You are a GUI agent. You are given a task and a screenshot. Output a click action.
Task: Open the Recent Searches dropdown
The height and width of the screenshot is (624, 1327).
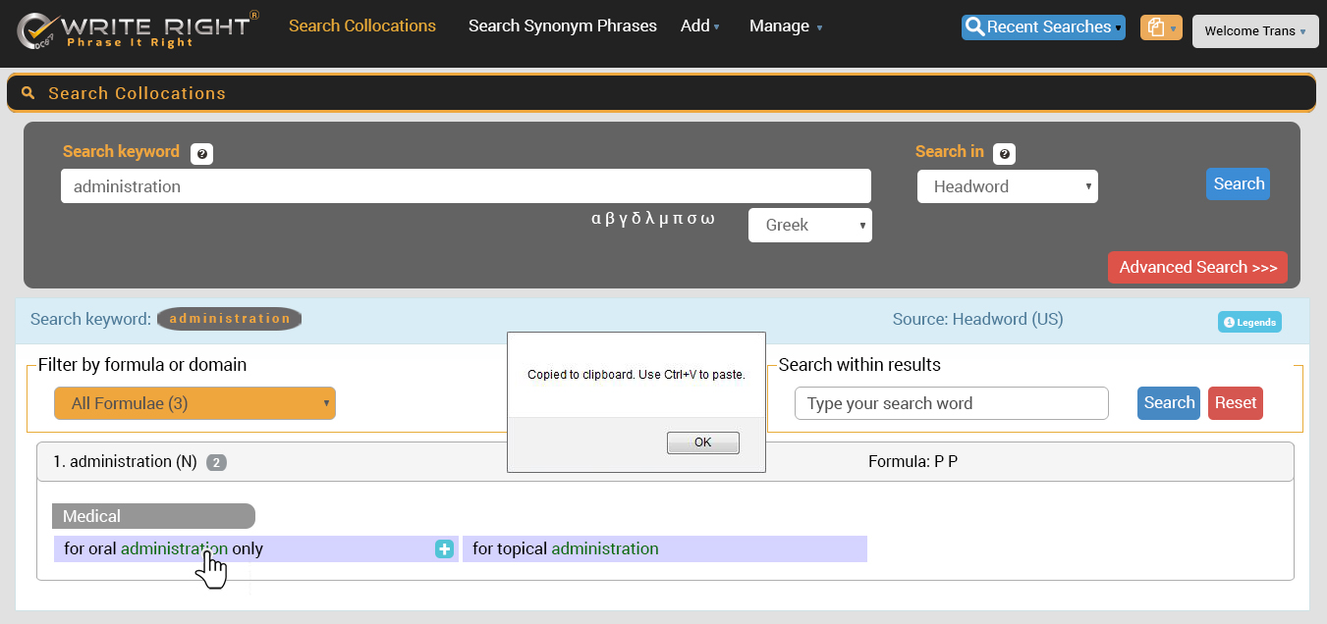[1043, 27]
